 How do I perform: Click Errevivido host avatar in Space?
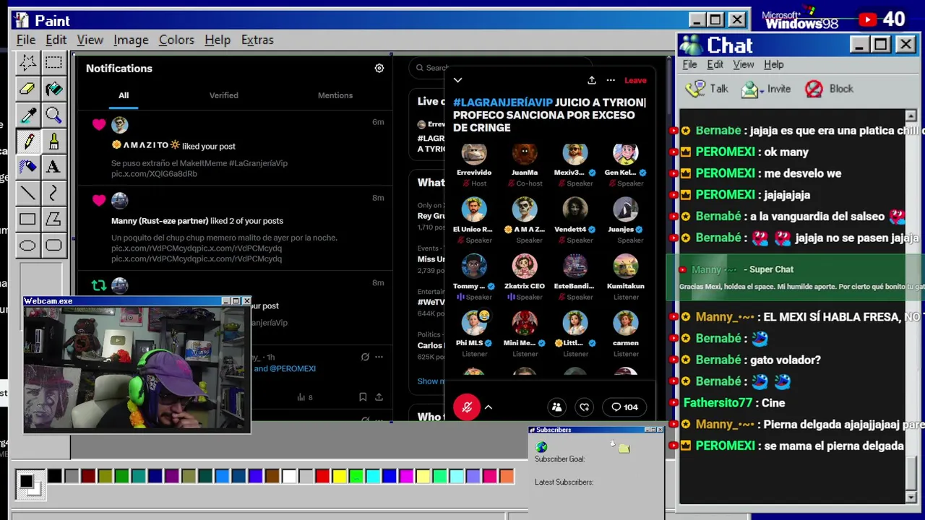tap(474, 152)
